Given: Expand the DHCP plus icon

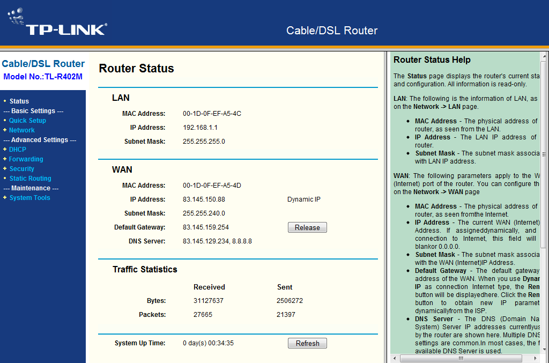Looking at the screenshot, I should [x=5, y=149].
